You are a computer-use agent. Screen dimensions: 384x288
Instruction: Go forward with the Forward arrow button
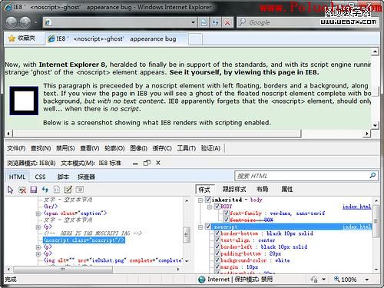pyautogui.click(x=25, y=22)
